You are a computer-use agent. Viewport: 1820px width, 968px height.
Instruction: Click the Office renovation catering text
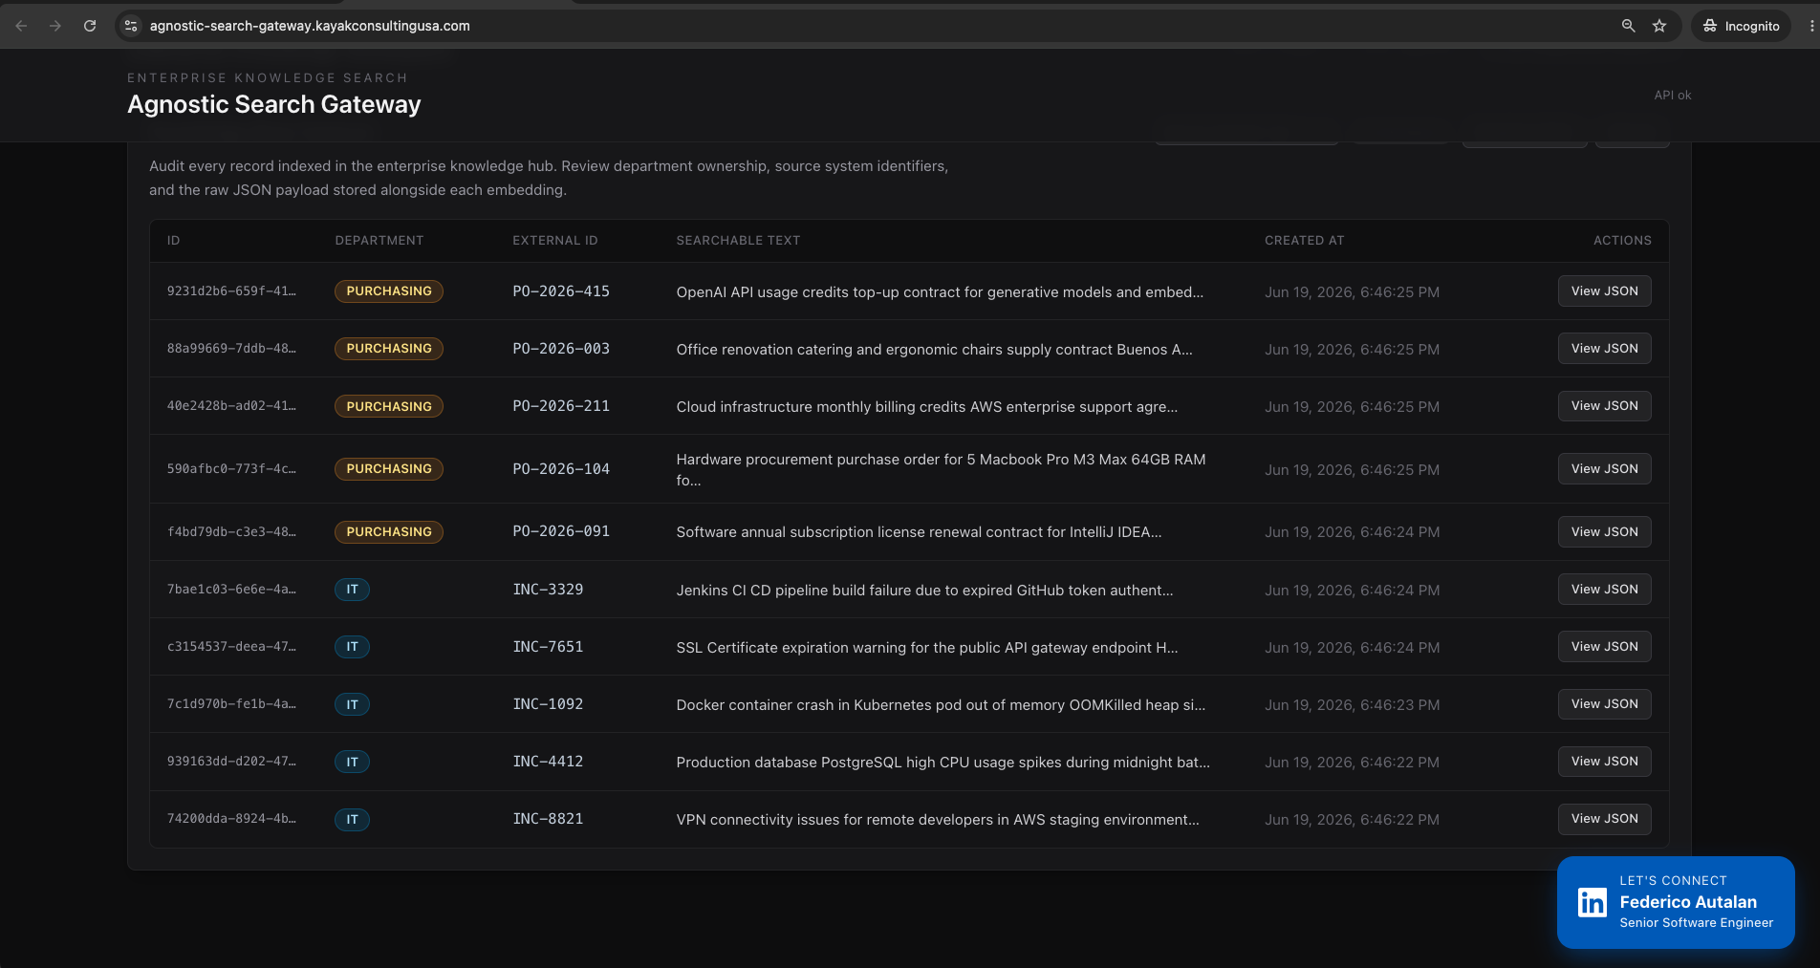pyautogui.click(x=934, y=350)
